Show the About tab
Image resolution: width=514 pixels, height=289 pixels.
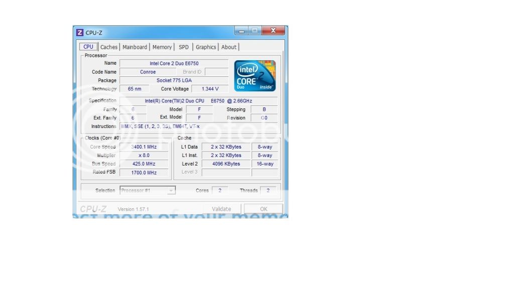(x=229, y=47)
